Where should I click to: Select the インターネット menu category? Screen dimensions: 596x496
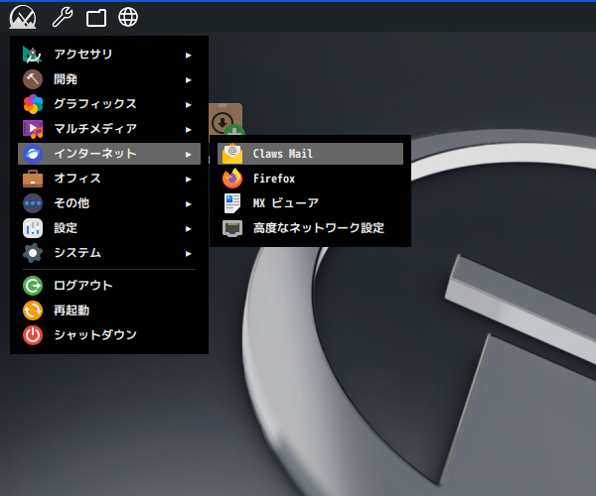click(x=109, y=154)
